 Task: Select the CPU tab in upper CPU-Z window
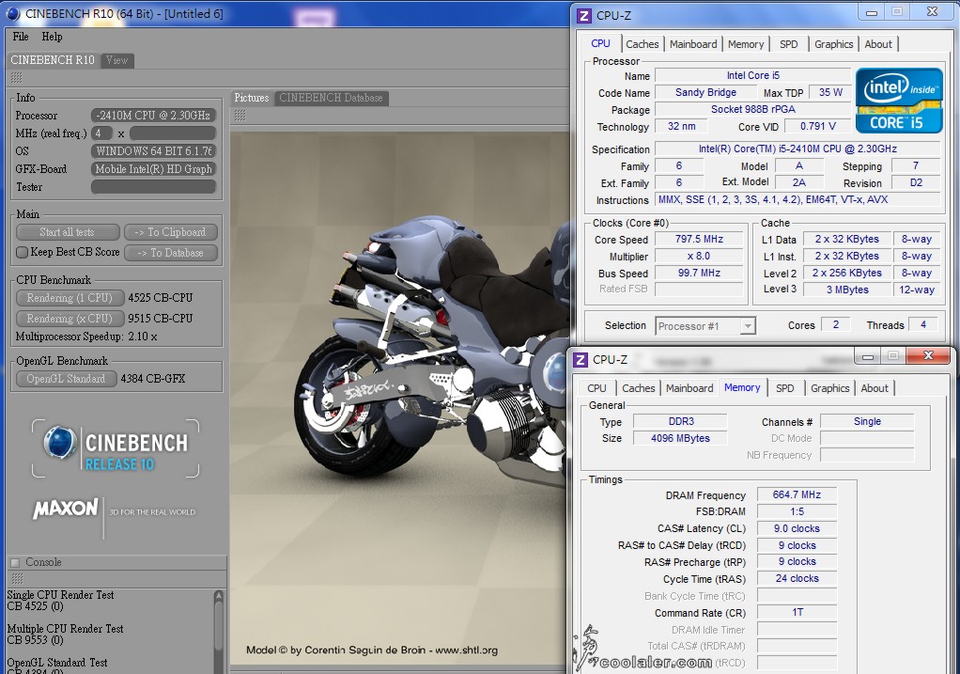[600, 43]
